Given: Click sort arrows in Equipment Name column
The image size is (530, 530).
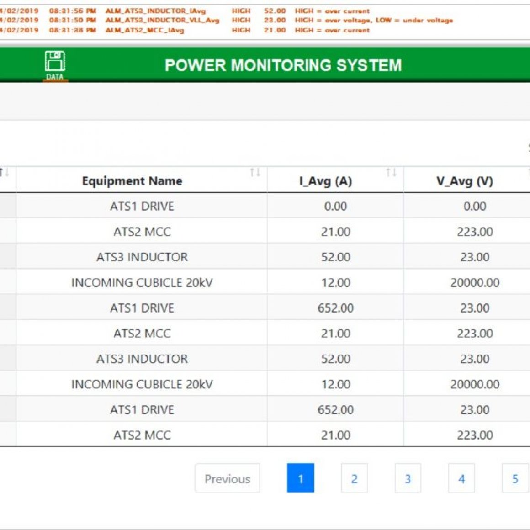Looking at the screenshot, I should [255, 172].
